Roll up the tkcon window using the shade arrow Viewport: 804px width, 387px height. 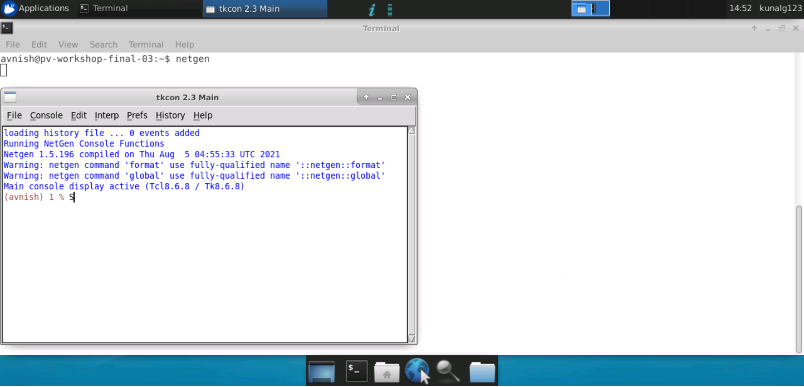click(x=366, y=97)
